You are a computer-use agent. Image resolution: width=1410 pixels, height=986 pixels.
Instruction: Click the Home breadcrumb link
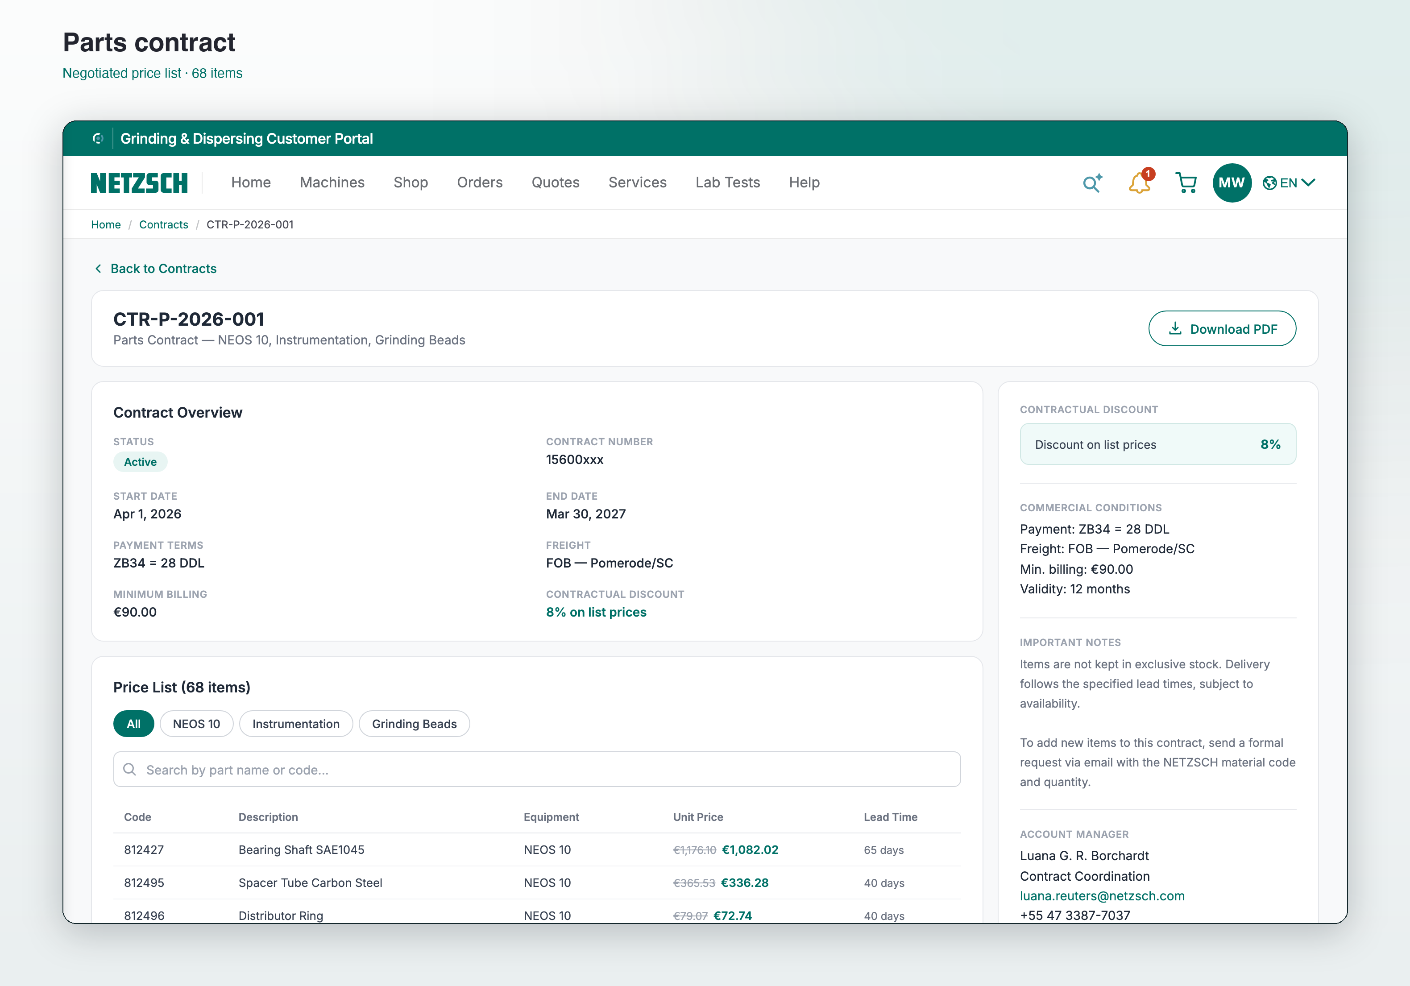click(x=106, y=225)
